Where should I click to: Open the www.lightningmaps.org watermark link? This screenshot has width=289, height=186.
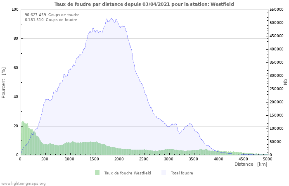23,183
